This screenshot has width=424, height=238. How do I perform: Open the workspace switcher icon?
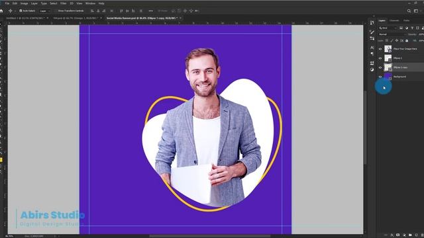tap(416, 11)
